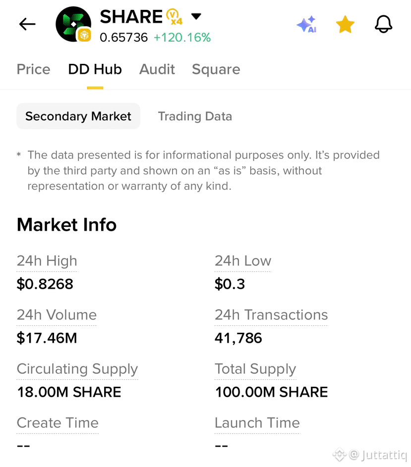Tap the 24h Transactions label
Screen dimensions: 411x467
(x=271, y=315)
